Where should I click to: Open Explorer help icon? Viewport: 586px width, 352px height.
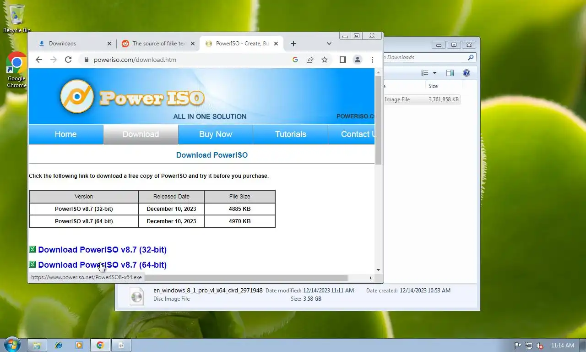(x=467, y=73)
